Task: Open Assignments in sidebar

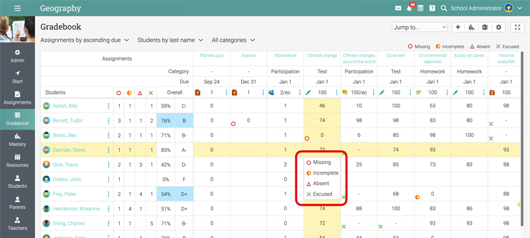Action: point(17,98)
